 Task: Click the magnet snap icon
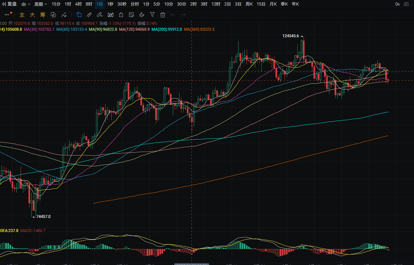[142, 15]
